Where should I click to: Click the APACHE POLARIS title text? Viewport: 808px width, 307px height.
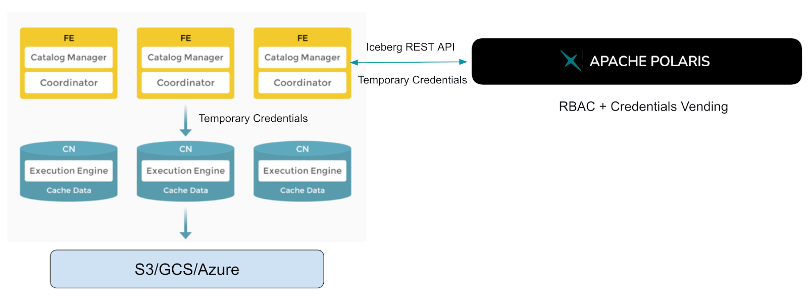click(649, 61)
